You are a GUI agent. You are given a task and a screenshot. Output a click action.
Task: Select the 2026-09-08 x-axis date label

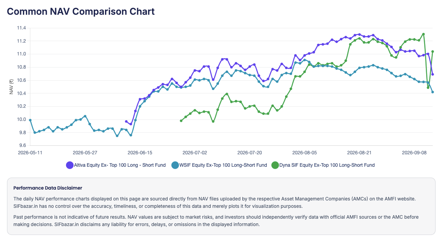[x=414, y=153]
